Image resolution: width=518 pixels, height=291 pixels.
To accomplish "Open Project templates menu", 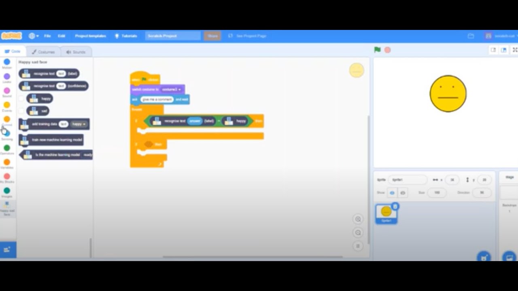I will [90, 36].
